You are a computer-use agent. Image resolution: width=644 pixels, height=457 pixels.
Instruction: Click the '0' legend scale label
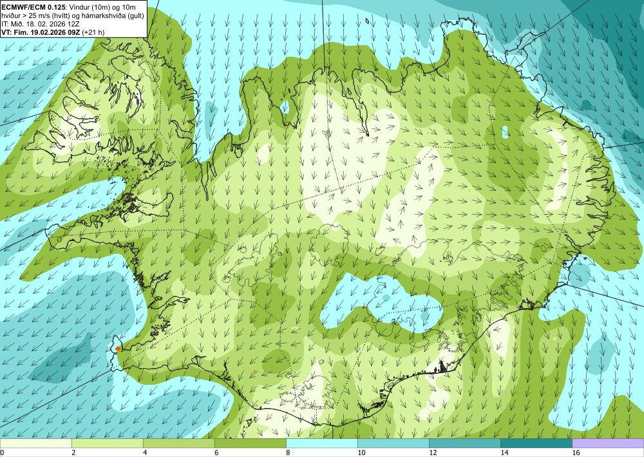pyautogui.click(x=2, y=452)
